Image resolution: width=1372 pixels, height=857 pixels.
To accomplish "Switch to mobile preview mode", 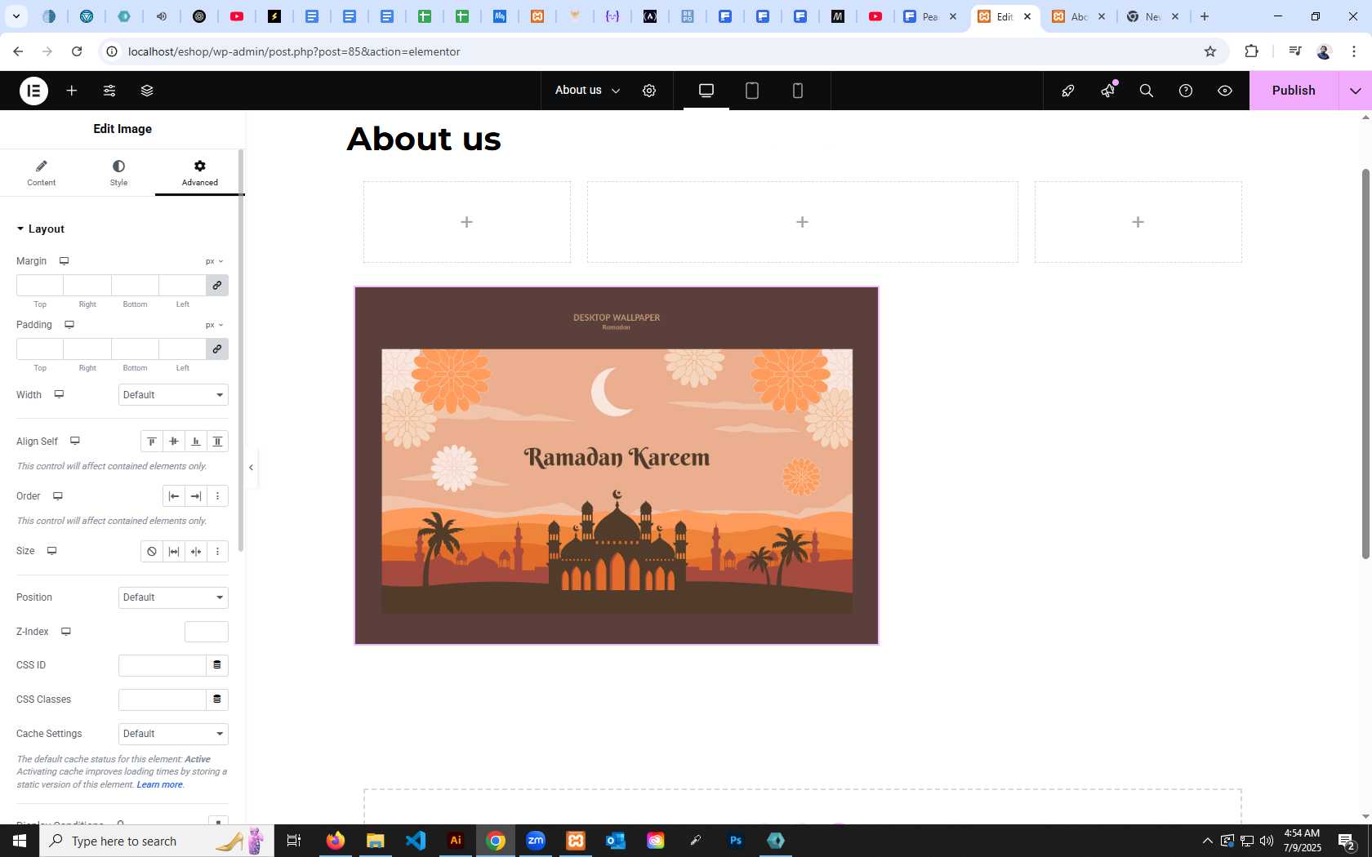I will point(798,91).
